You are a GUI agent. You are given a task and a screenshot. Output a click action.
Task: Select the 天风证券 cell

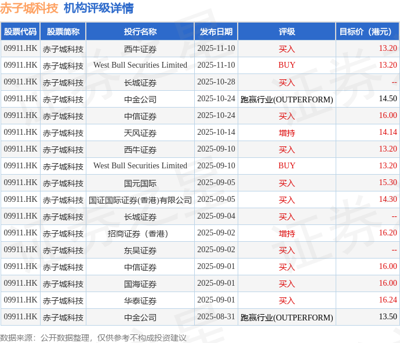point(140,133)
